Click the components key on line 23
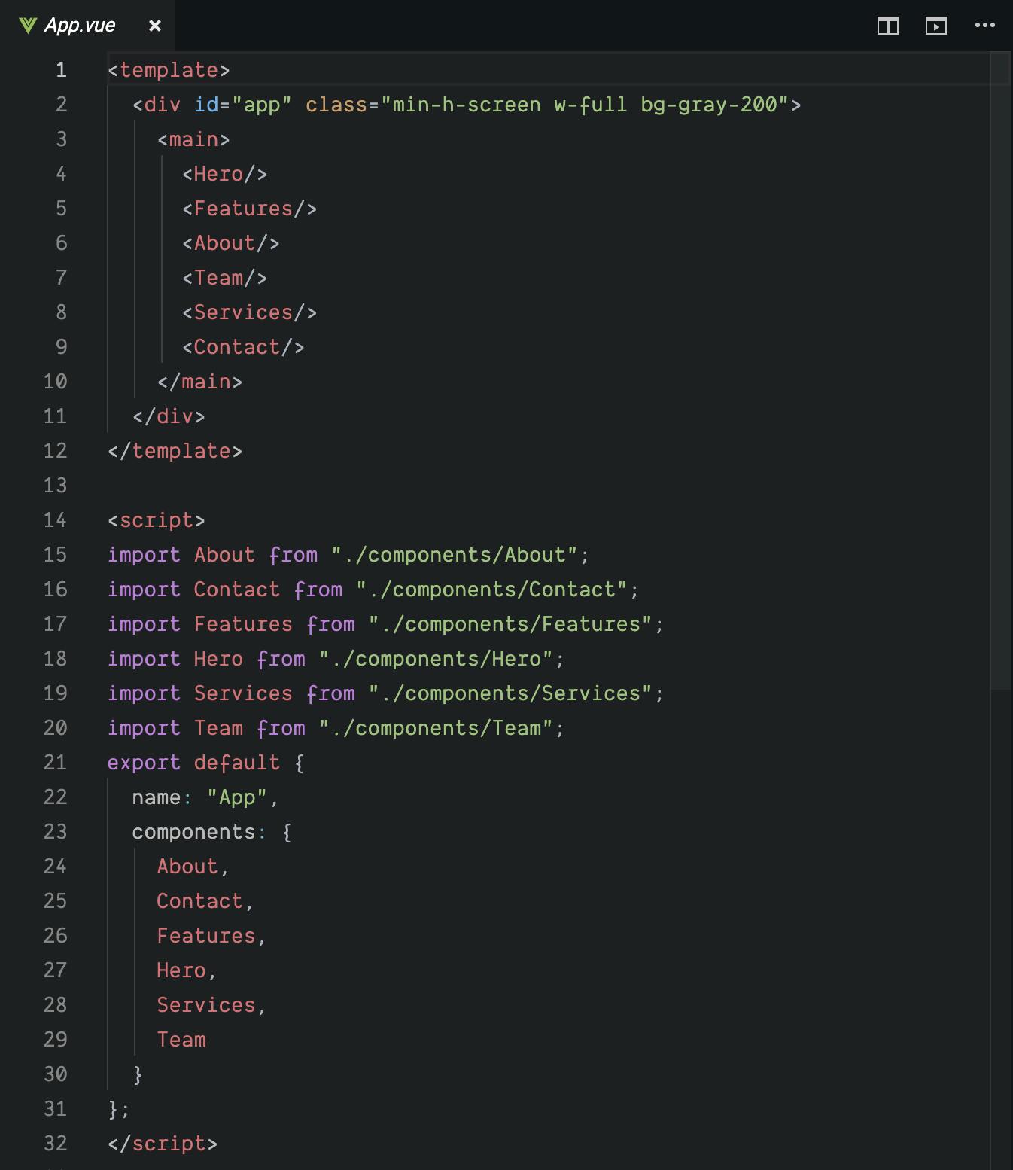The image size is (1013, 1170). click(193, 832)
